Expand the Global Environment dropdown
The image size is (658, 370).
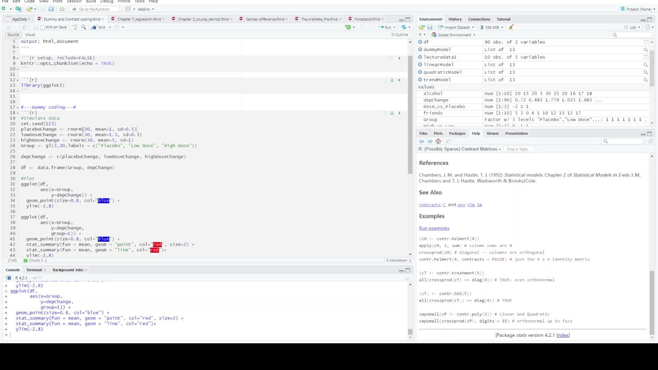(454, 35)
